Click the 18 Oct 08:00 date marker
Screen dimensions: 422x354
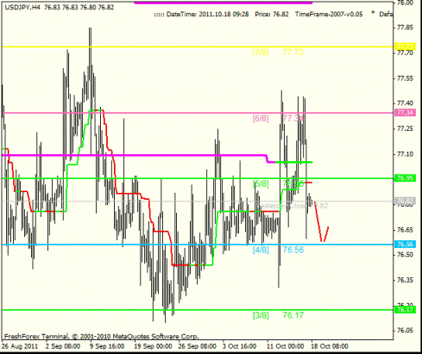[x=330, y=346]
